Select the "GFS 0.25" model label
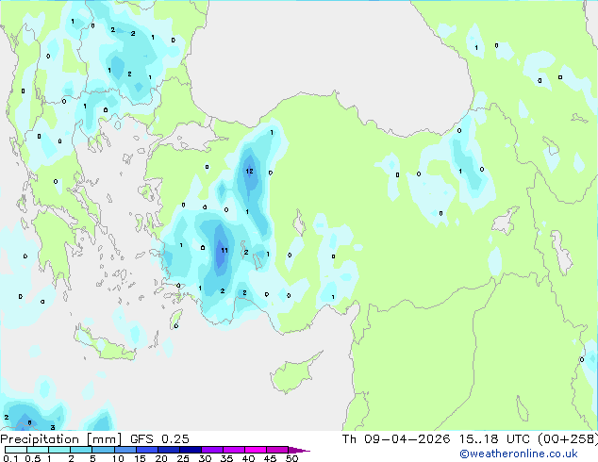The image size is (598, 462). pyautogui.click(x=159, y=439)
